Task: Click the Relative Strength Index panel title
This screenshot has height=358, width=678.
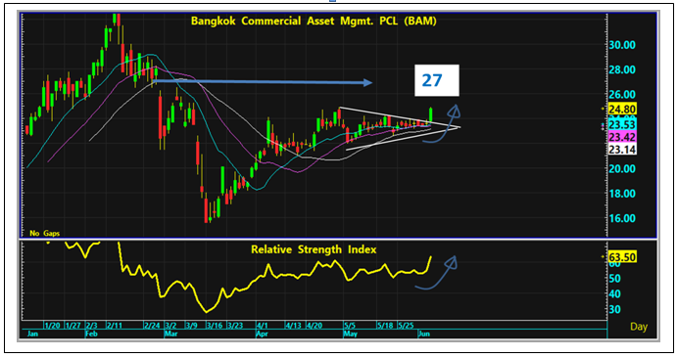Action: (314, 249)
